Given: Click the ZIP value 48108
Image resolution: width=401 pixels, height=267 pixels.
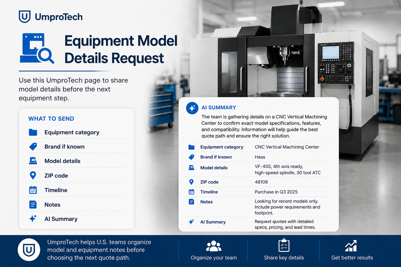Looking at the screenshot, I should click(x=261, y=182).
